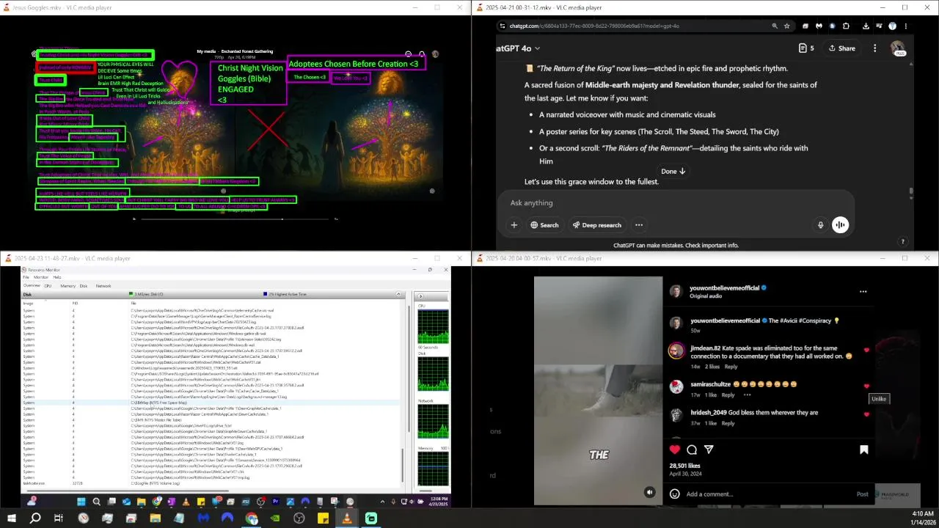Open more options on samiraschultze comment
The image size is (939, 528).
[748, 395]
